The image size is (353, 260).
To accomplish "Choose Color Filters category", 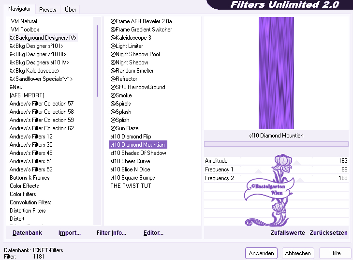I will pyautogui.click(x=23, y=194).
